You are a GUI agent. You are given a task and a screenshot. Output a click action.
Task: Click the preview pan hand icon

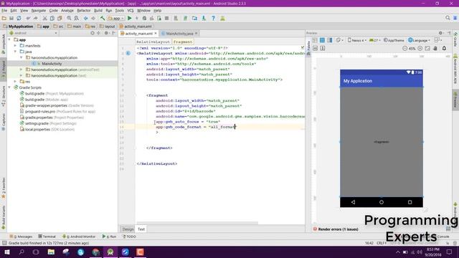(435, 48)
